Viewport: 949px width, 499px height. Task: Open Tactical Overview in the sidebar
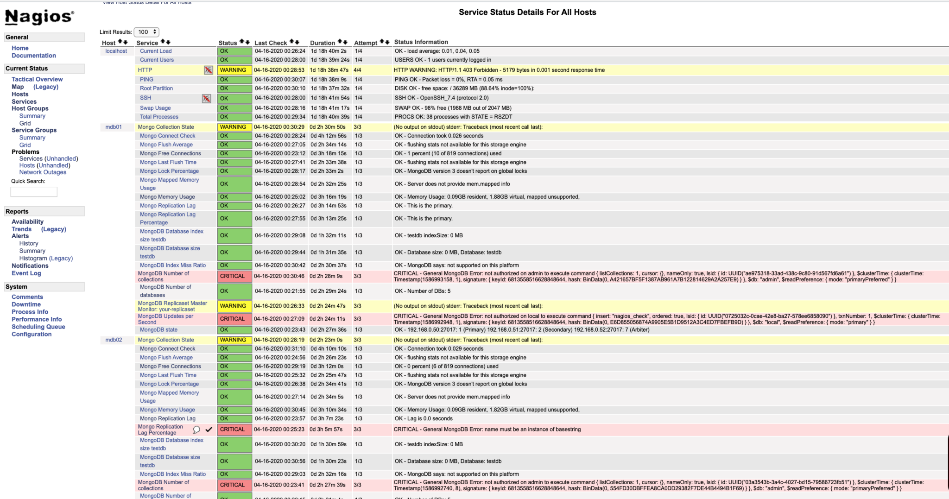37,79
